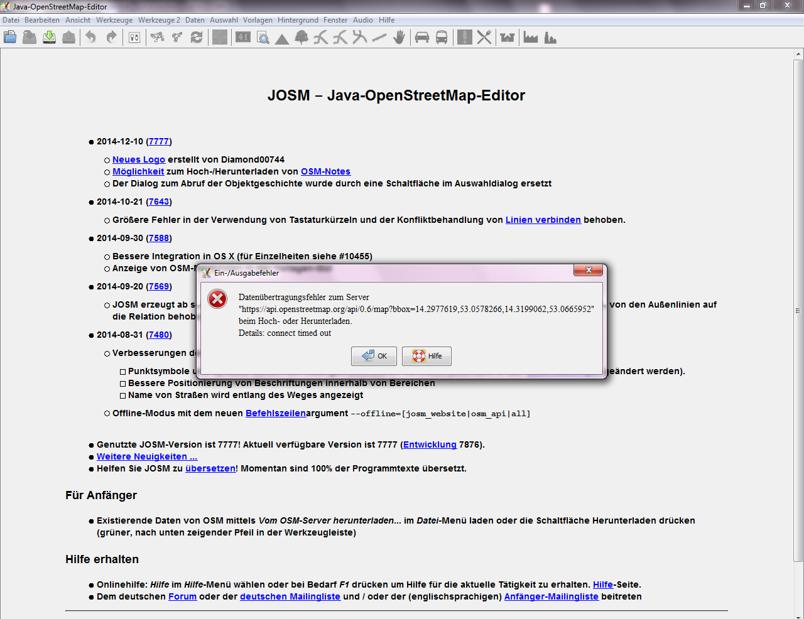Image resolution: width=804 pixels, height=619 pixels.
Task: Open the Hilfe menu in menu bar
Action: coord(386,20)
